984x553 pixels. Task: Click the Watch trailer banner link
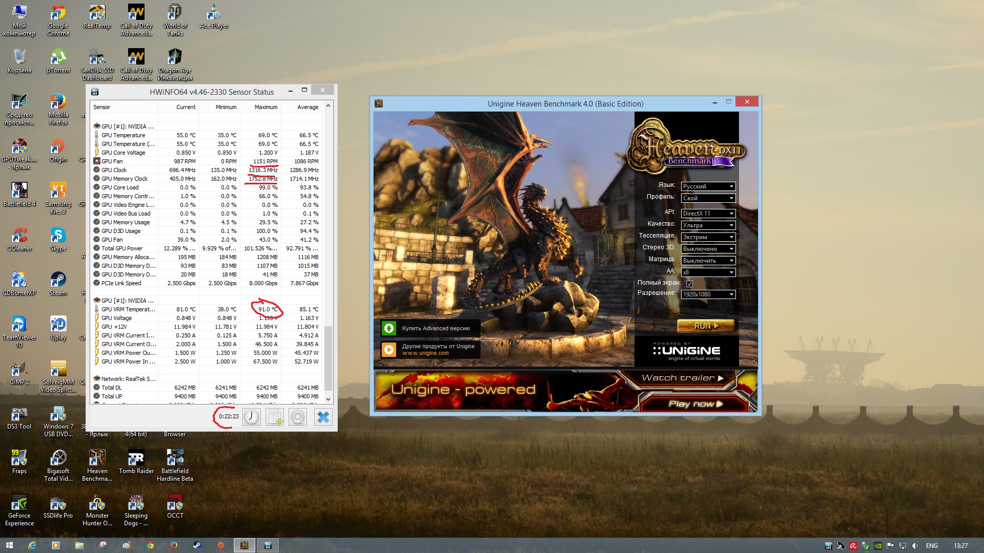(x=682, y=378)
